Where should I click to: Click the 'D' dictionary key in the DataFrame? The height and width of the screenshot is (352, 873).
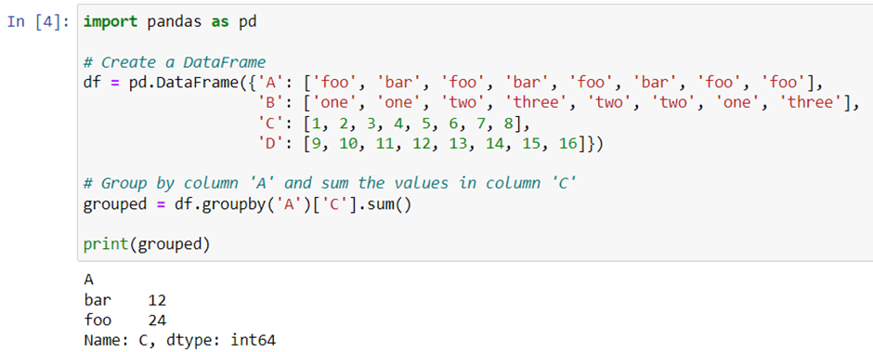268,144
